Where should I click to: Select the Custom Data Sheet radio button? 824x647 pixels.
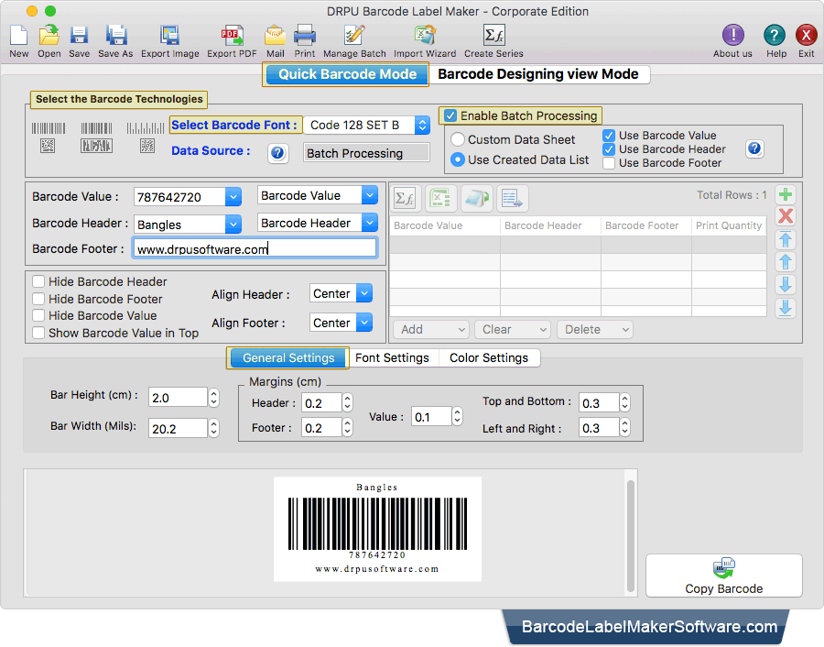458,139
